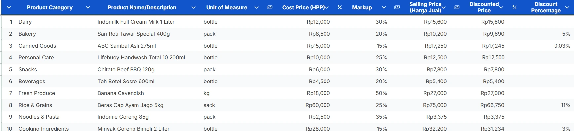The image size is (574, 131).
Task: Click Indomie Goreng 85g product cell
Action: [x=123, y=117]
